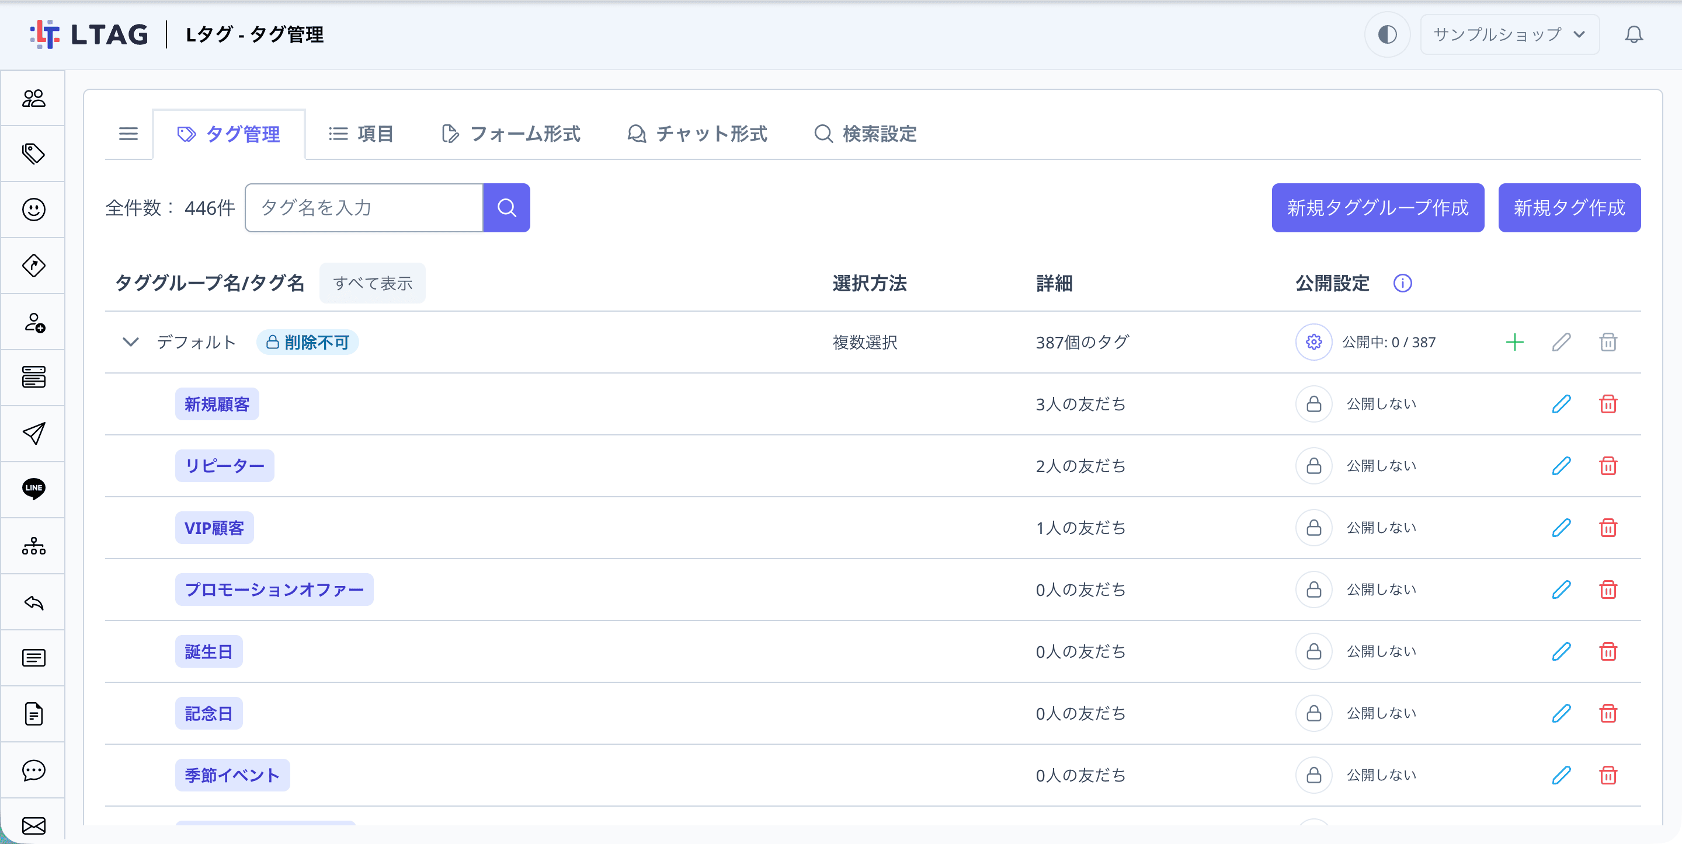Viewport: 1682px width, 844px height.
Task: Toggle publish lock for リピーター
Action: coord(1313,466)
